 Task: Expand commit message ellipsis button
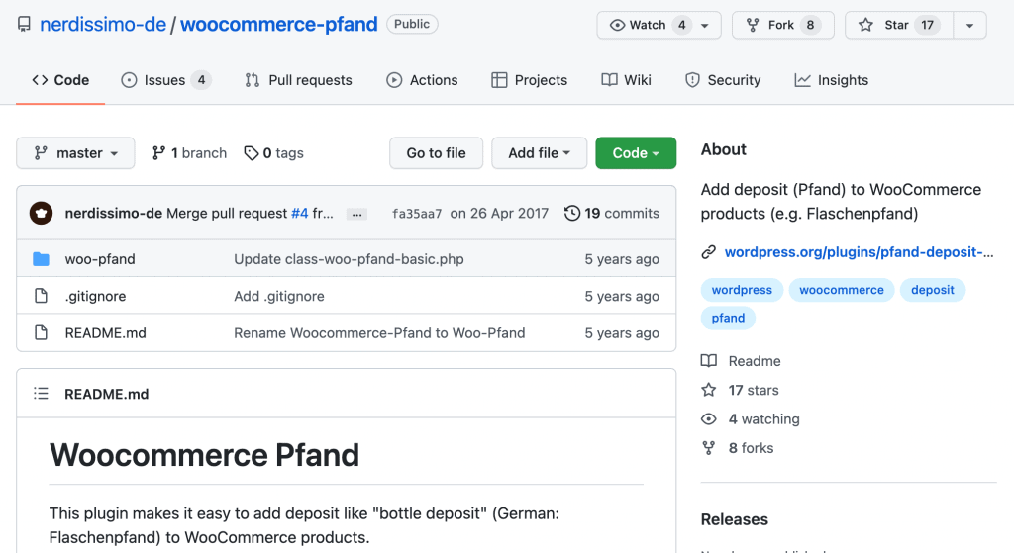356,214
